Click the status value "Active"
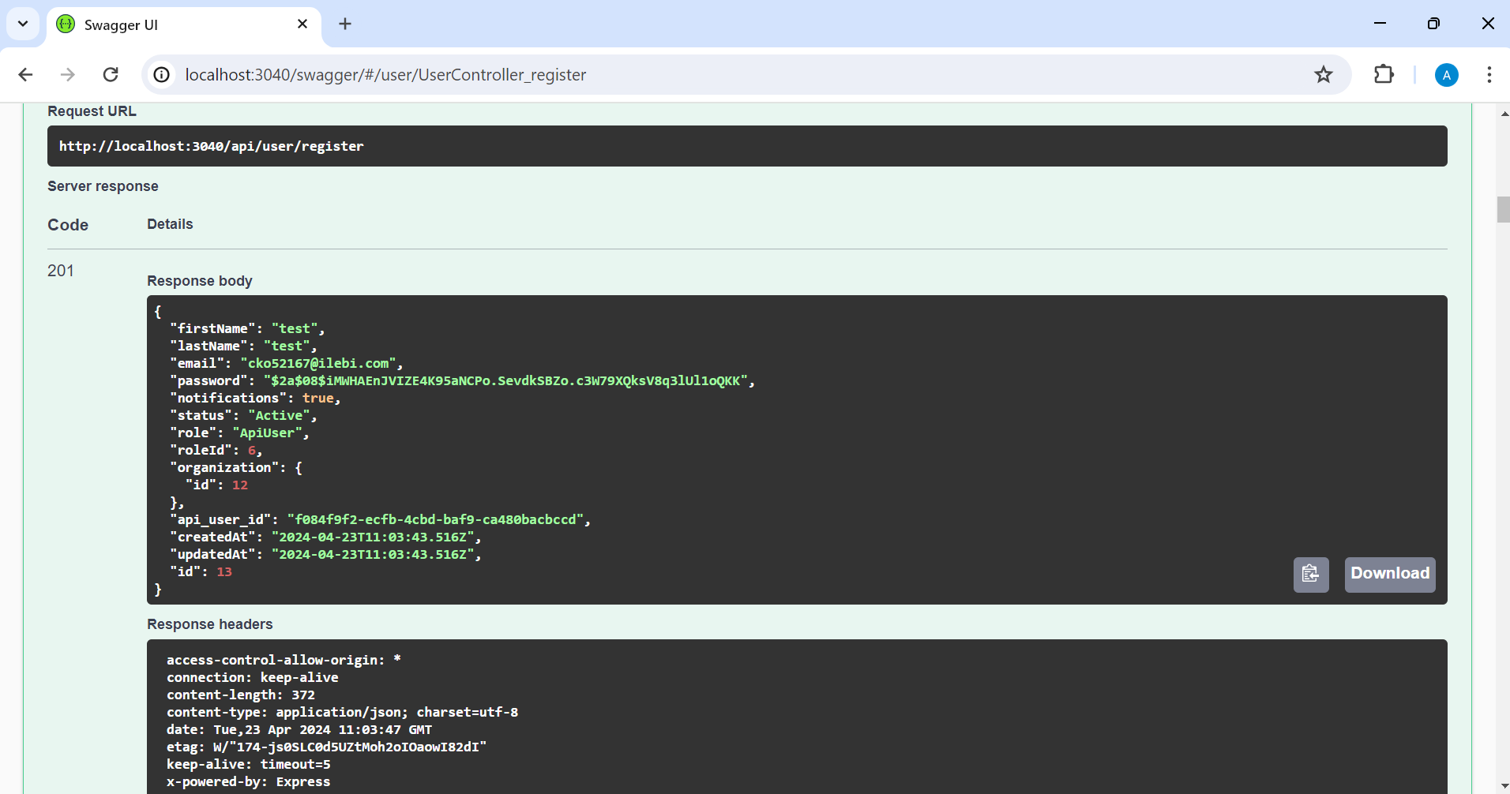This screenshot has height=794, width=1510. [280, 415]
